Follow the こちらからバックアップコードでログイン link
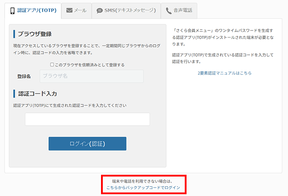Screen dimensions: 288x196 (143, 188)
